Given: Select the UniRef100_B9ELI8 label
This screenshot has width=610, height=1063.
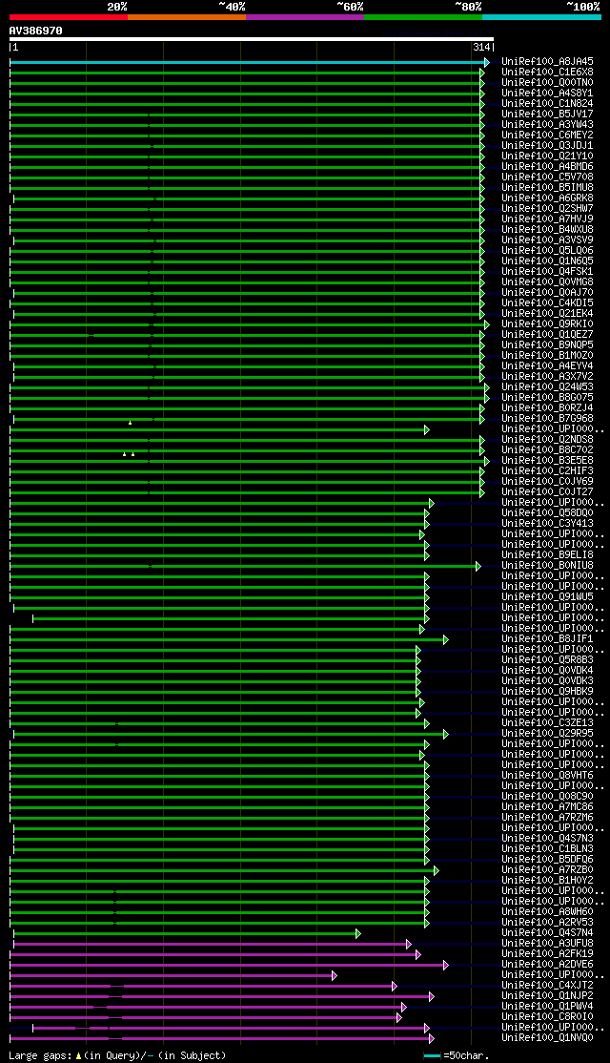Looking at the screenshot, I should coord(548,555).
